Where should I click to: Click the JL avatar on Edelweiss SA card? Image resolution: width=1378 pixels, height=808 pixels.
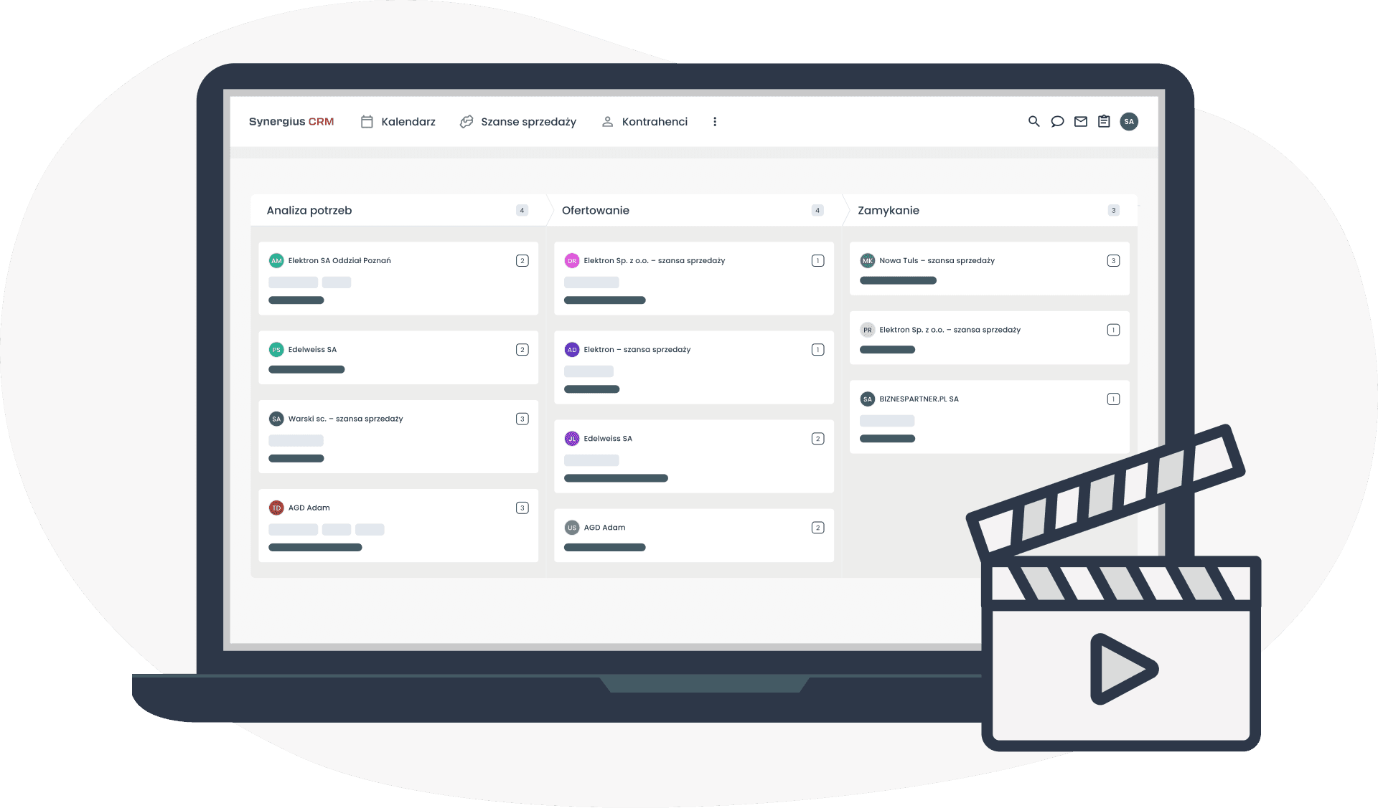tap(572, 439)
